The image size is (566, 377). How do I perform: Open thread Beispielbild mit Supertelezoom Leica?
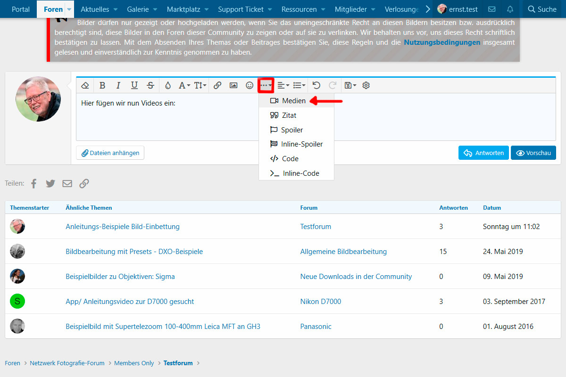pos(163,327)
